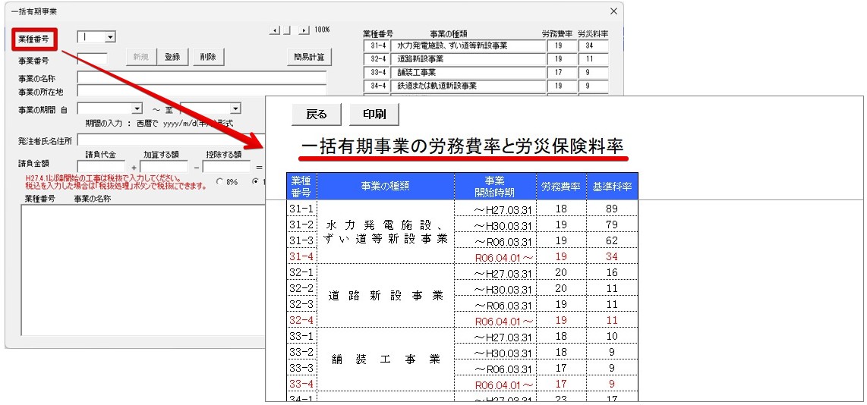The height and width of the screenshot is (405, 867).
Task: Click 道路新設事業 row in the dialog list
Action: [470, 58]
